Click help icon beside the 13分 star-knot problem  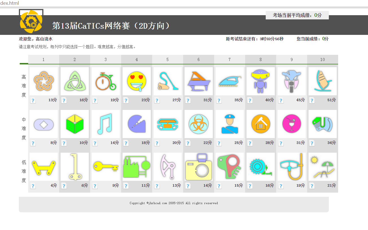coord(33,100)
